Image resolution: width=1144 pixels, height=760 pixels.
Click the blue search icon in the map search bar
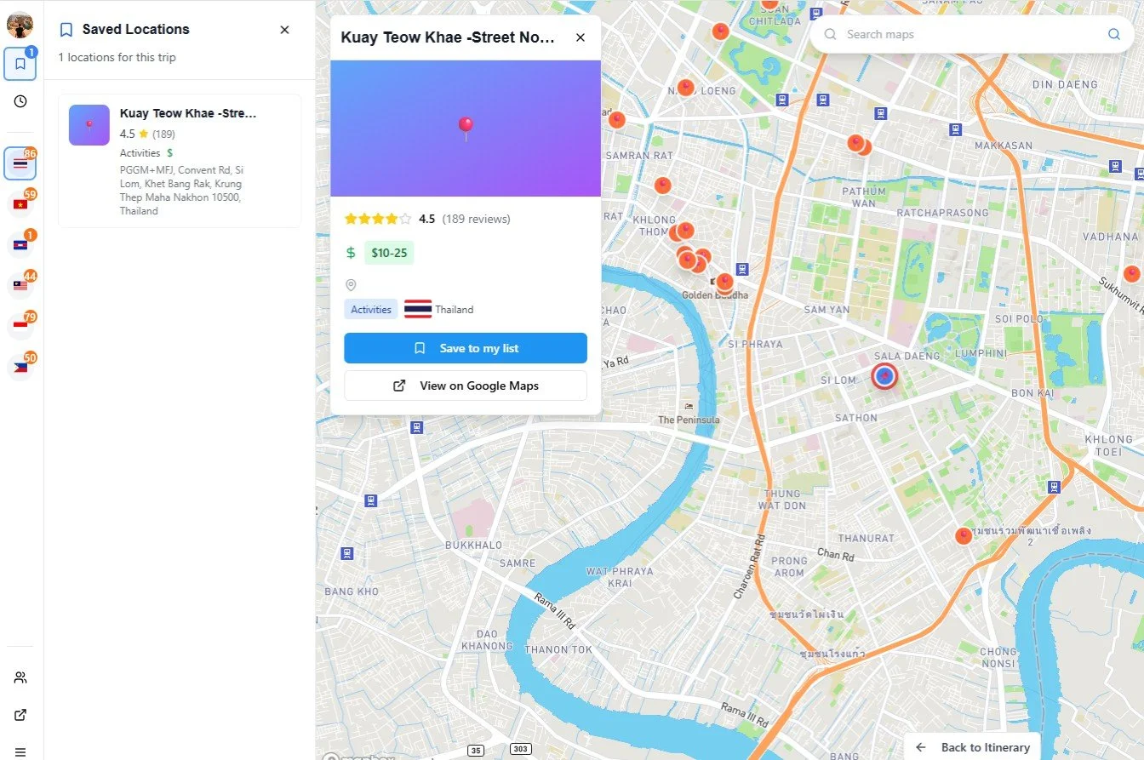click(x=1113, y=35)
